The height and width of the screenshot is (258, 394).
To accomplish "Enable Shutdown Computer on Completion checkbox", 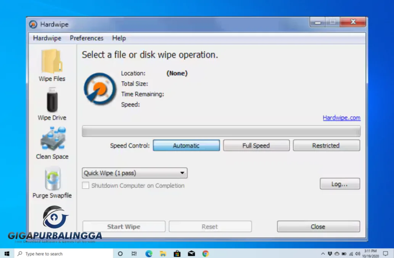I will (85, 186).
